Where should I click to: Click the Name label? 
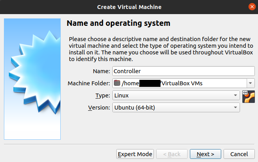point(101,71)
